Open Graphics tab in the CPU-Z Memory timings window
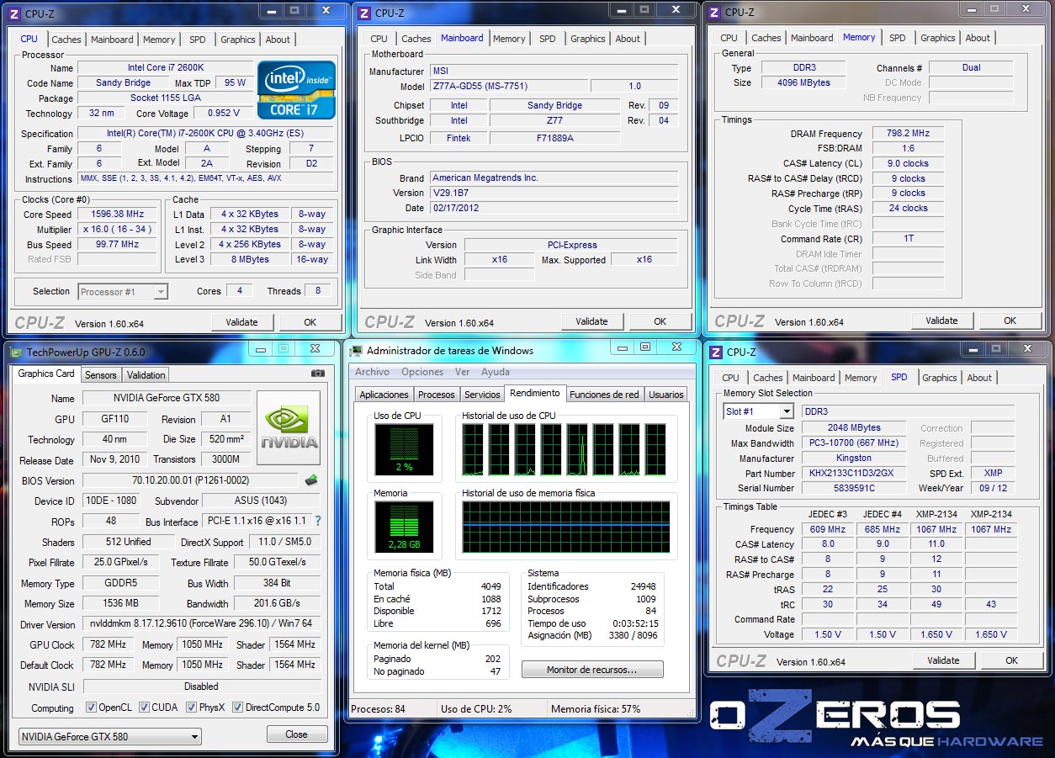Image resolution: width=1055 pixels, height=758 pixels. coord(938,38)
